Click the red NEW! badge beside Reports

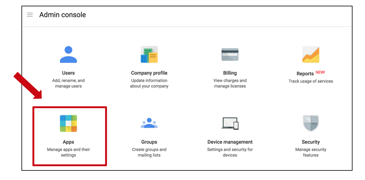[x=320, y=72]
